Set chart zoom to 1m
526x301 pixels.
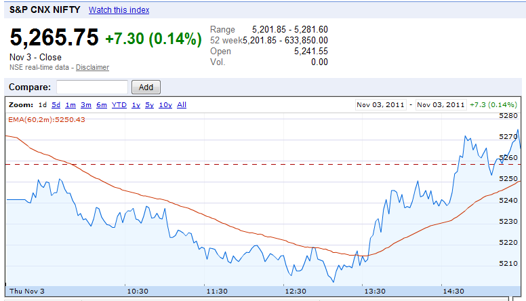[x=70, y=104]
